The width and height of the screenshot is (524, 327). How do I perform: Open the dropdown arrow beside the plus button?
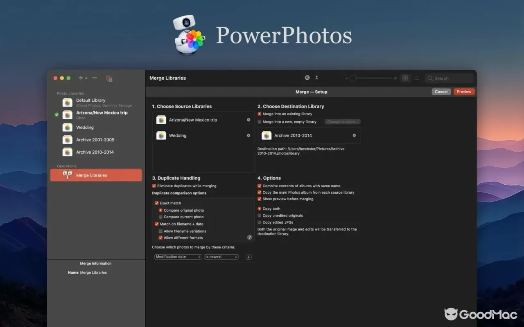click(x=86, y=78)
